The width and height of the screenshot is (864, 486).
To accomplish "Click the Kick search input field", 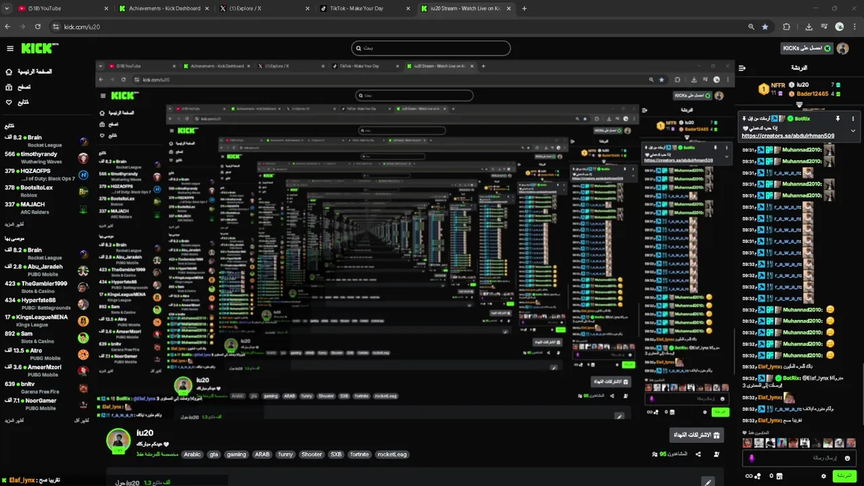I will point(431,49).
